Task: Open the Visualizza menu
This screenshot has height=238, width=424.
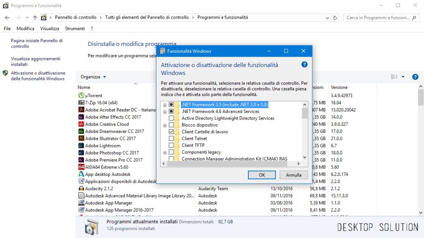Action: [x=50, y=29]
